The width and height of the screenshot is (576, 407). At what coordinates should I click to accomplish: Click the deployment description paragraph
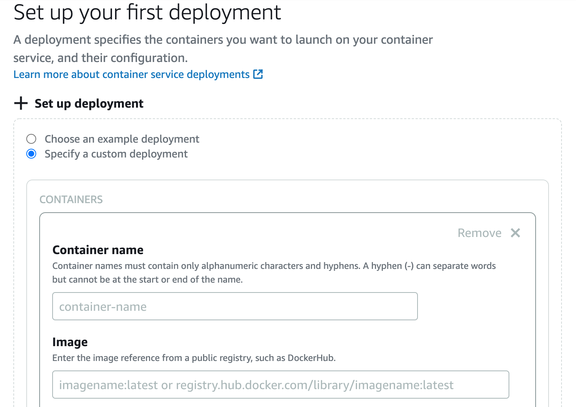pyautogui.click(x=223, y=49)
